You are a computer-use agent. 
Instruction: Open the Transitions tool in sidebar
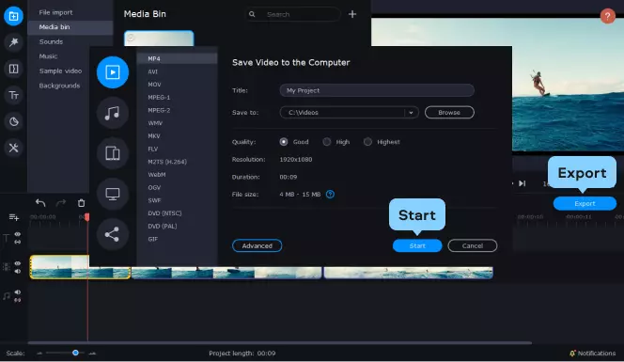pyautogui.click(x=13, y=69)
